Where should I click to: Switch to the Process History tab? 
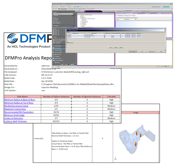tap(147, 11)
